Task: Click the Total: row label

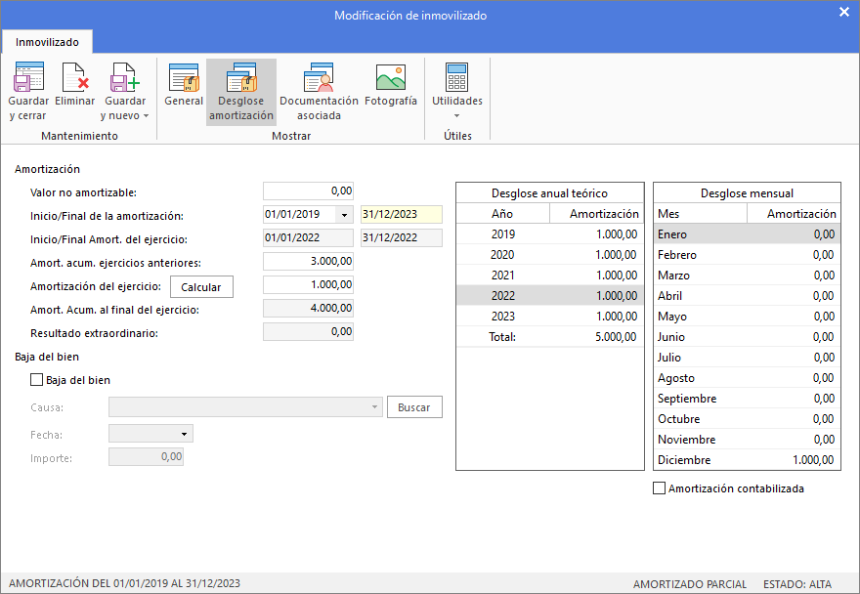Action: (x=502, y=337)
